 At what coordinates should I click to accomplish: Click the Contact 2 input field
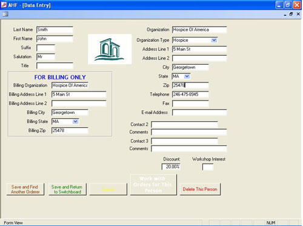tap(184, 124)
